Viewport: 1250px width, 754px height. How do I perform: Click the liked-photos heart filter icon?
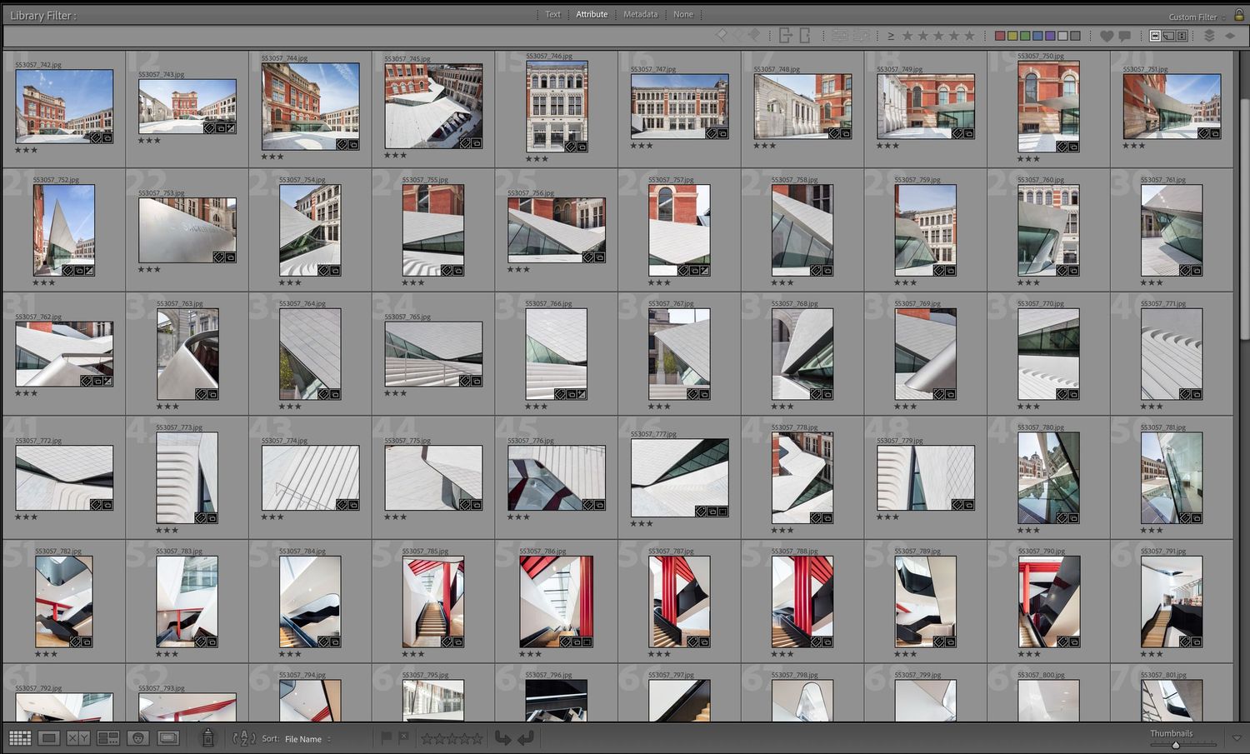[1107, 36]
